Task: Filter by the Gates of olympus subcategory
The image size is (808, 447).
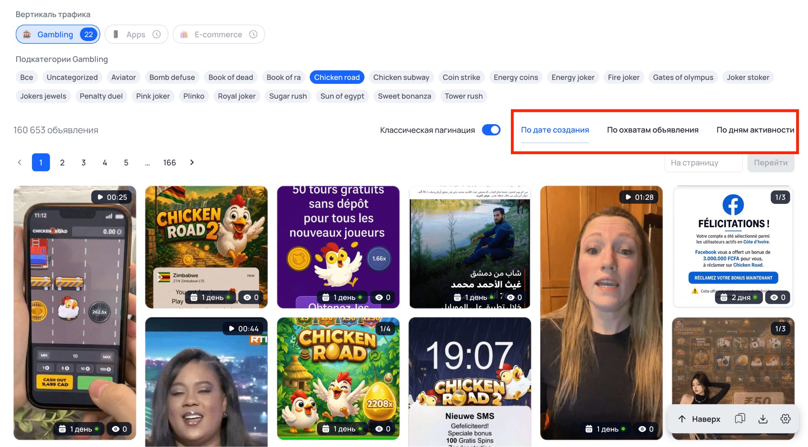Action: 683,77
